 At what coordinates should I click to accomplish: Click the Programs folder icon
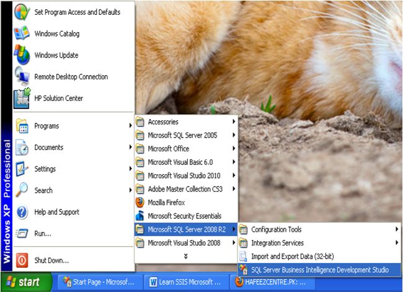click(x=22, y=126)
